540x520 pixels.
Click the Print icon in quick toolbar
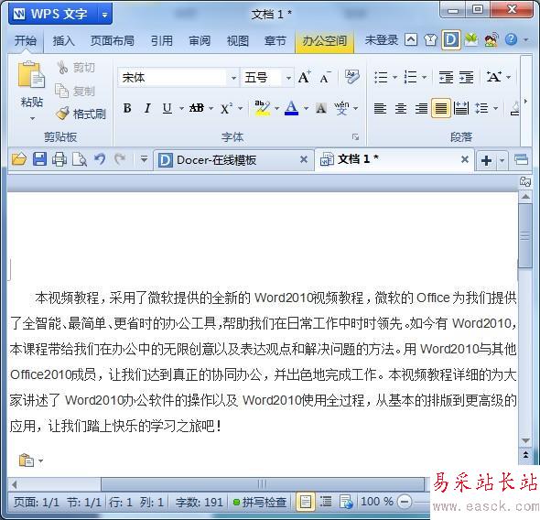(59, 159)
